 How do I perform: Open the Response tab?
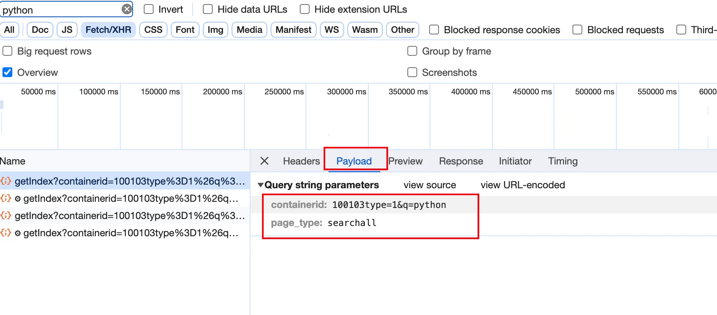pyautogui.click(x=461, y=161)
